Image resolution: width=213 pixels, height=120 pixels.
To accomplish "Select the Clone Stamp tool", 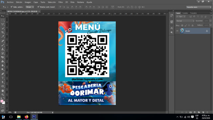I will [3, 49].
